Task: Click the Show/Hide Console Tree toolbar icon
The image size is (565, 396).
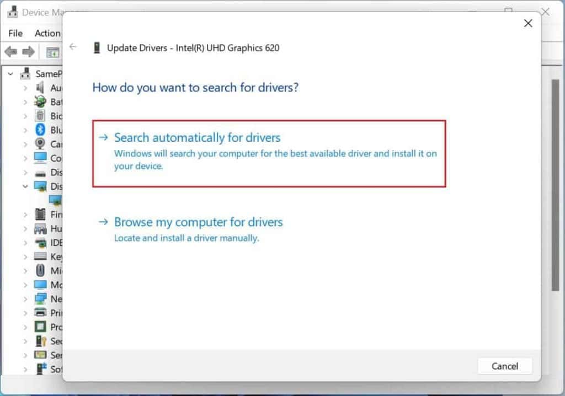Action: tap(52, 51)
